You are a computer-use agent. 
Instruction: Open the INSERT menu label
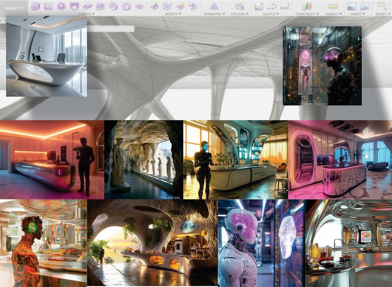(358, 14)
